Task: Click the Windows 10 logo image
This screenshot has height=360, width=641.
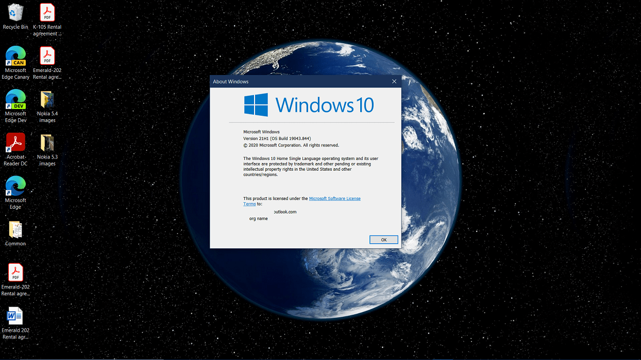Action: (x=309, y=104)
